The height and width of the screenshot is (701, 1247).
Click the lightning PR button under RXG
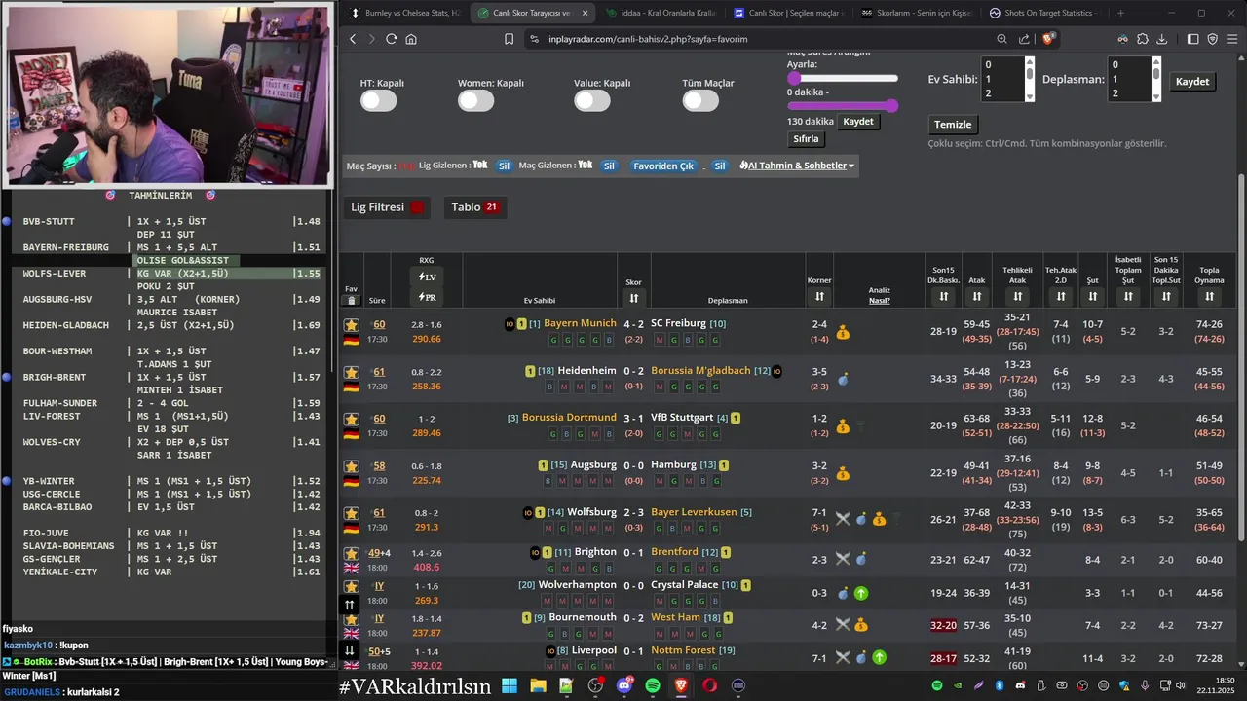click(x=427, y=297)
